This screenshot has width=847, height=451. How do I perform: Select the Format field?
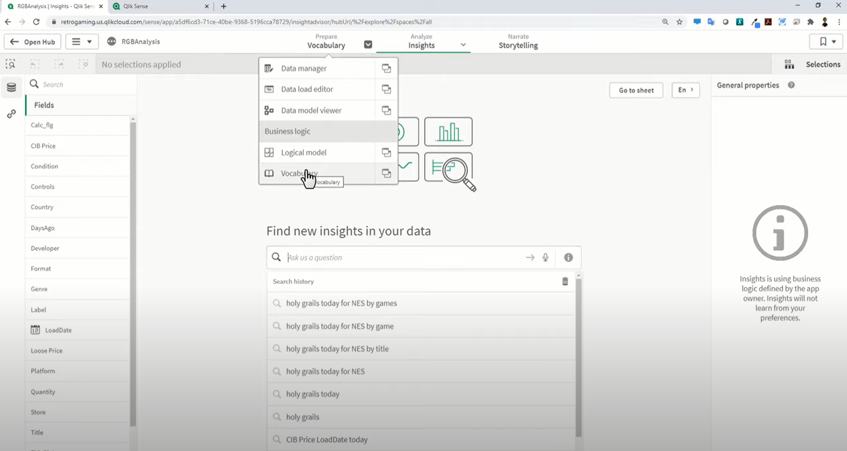point(77,269)
